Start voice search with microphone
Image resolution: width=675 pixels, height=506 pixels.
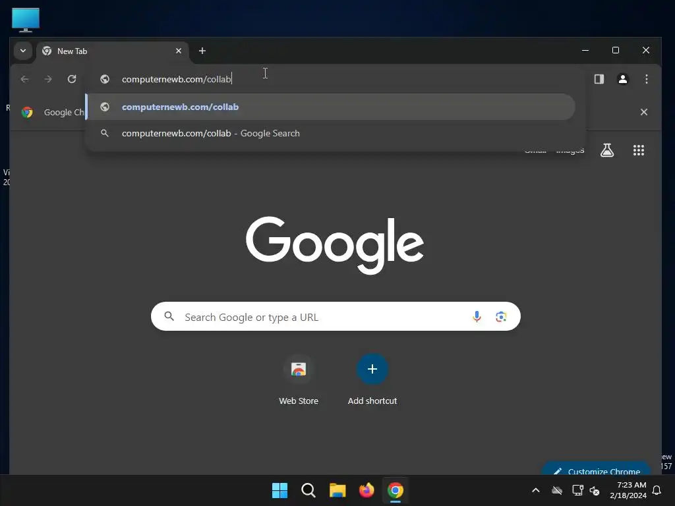(x=477, y=317)
